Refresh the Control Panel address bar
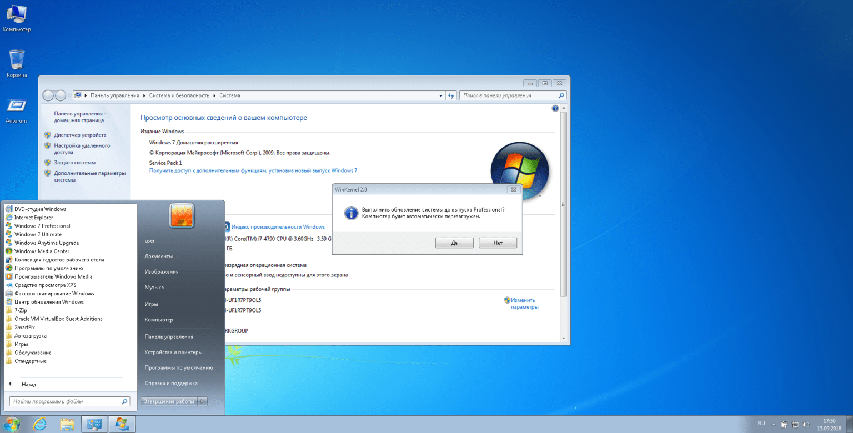This screenshot has height=433, width=853. 451,95
